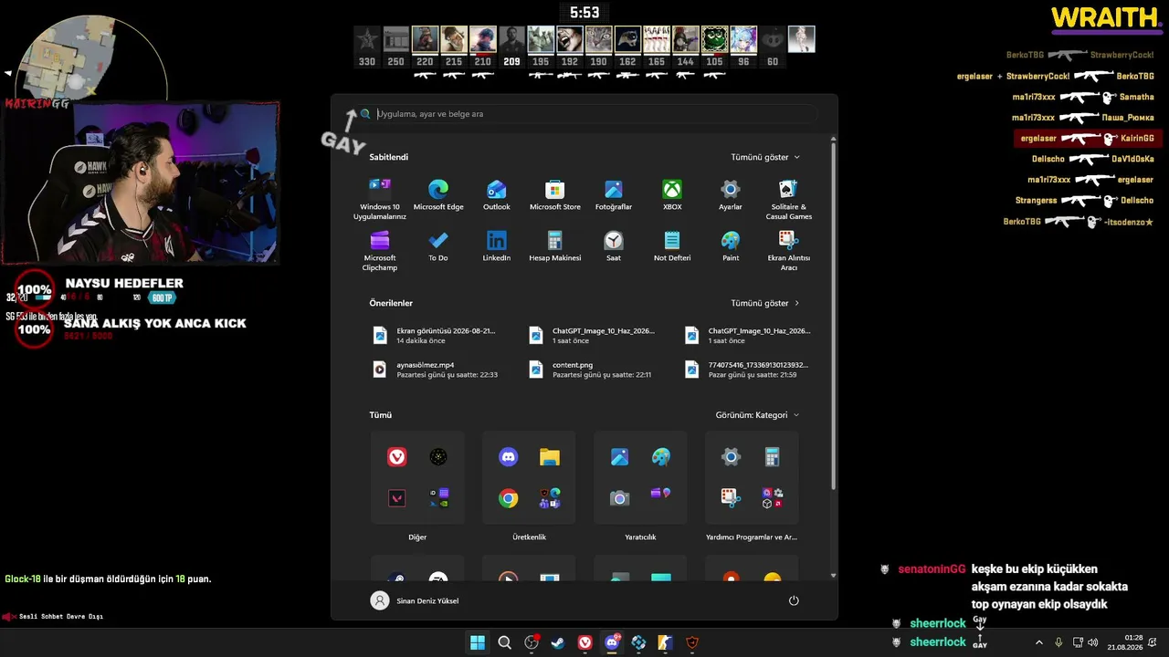
Task: Open File Explorer in Üretkenlik category
Action: pos(550,457)
